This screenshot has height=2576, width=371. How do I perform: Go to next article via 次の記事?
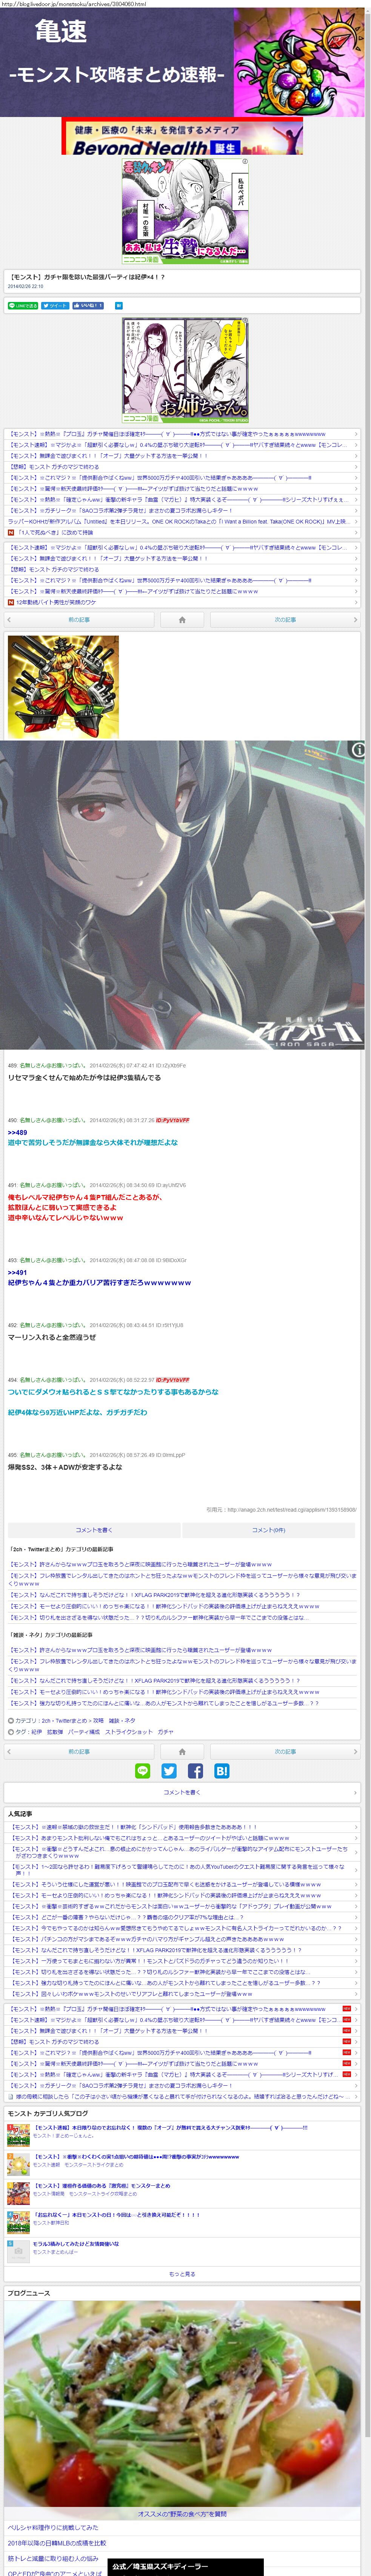coord(285,620)
